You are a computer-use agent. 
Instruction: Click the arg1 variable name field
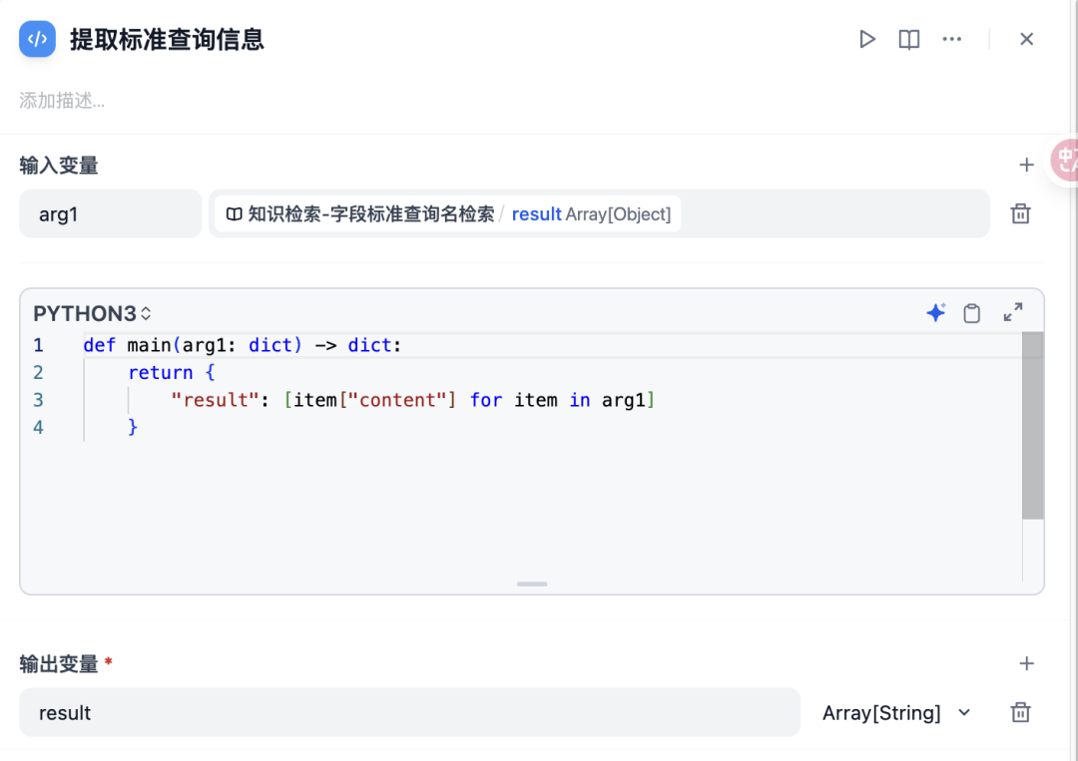pyautogui.click(x=110, y=213)
